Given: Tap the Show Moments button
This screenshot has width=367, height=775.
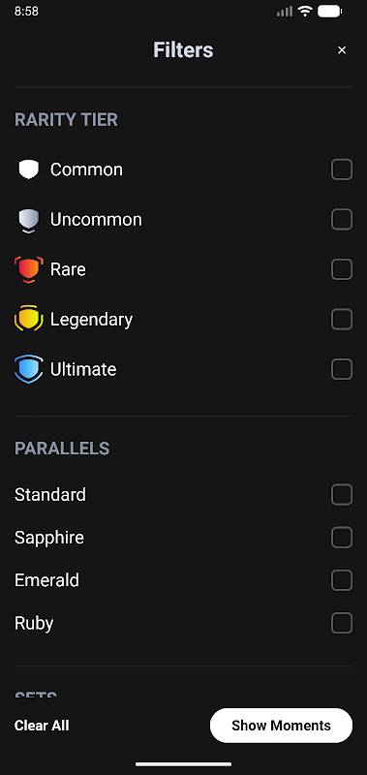Looking at the screenshot, I should point(281,726).
